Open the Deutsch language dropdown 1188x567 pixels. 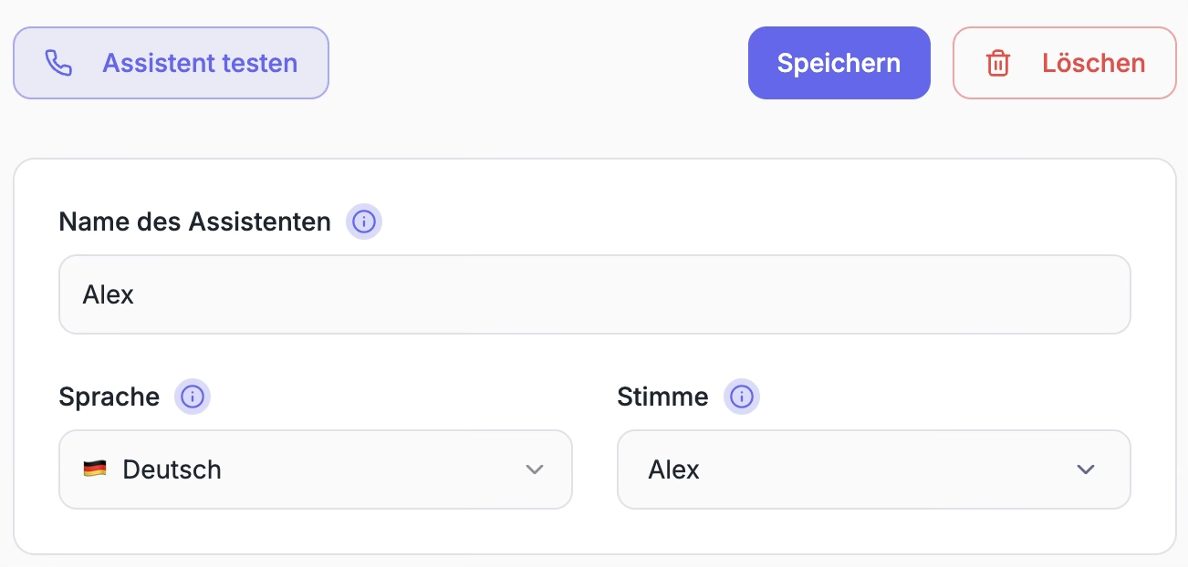tap(315, 469)
